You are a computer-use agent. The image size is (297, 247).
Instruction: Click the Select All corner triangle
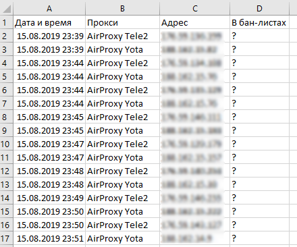point(7,9)
